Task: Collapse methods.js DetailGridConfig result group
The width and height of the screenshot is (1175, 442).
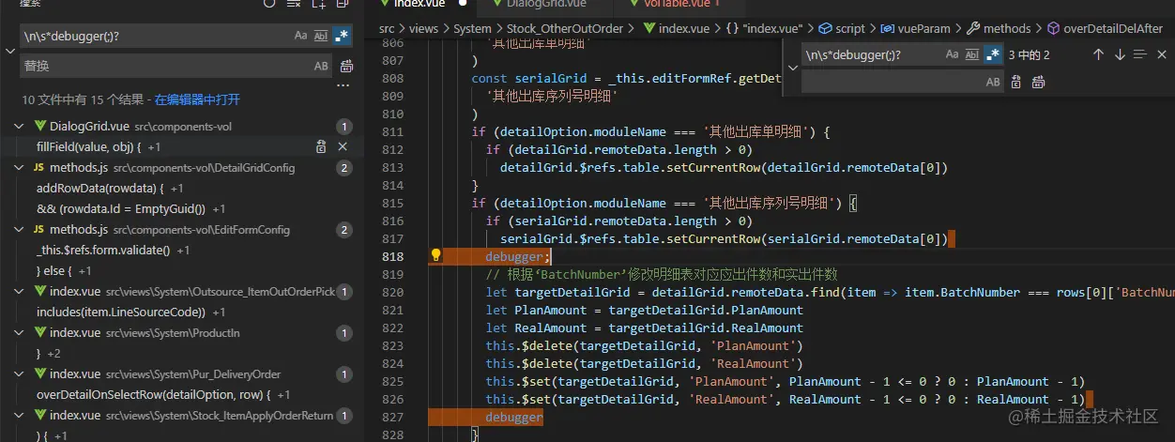Action: [x=20, y=167]
